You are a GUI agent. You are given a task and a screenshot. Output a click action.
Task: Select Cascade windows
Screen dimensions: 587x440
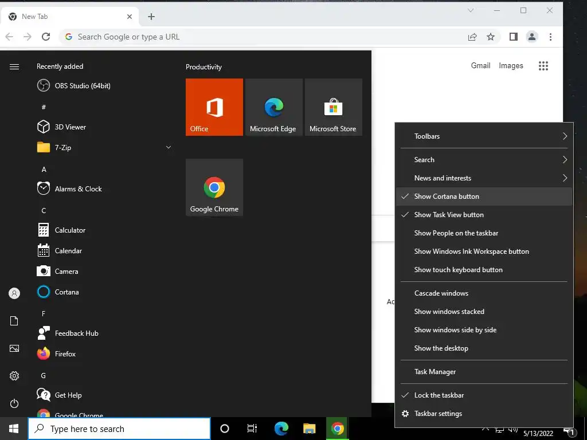click(484, 293)
